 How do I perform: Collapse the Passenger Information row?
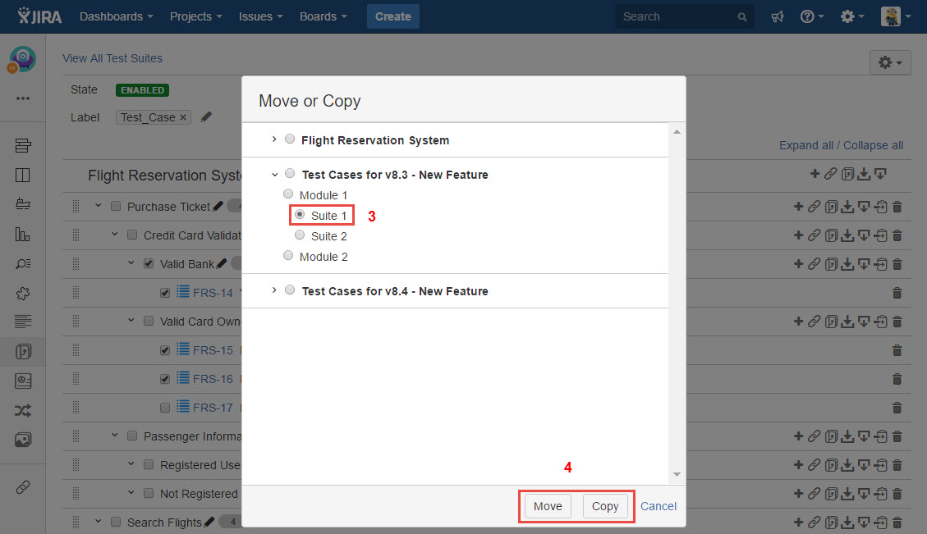pos(115,436)
